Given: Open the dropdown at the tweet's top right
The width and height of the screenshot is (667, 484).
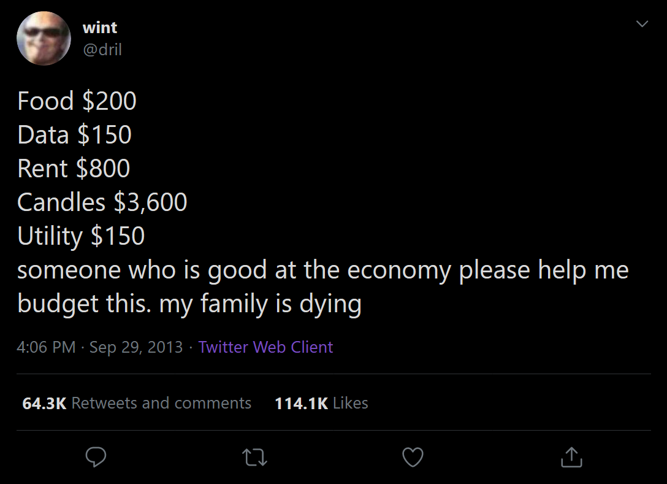Looking at the screenshot, I should (x=642, y=23).
